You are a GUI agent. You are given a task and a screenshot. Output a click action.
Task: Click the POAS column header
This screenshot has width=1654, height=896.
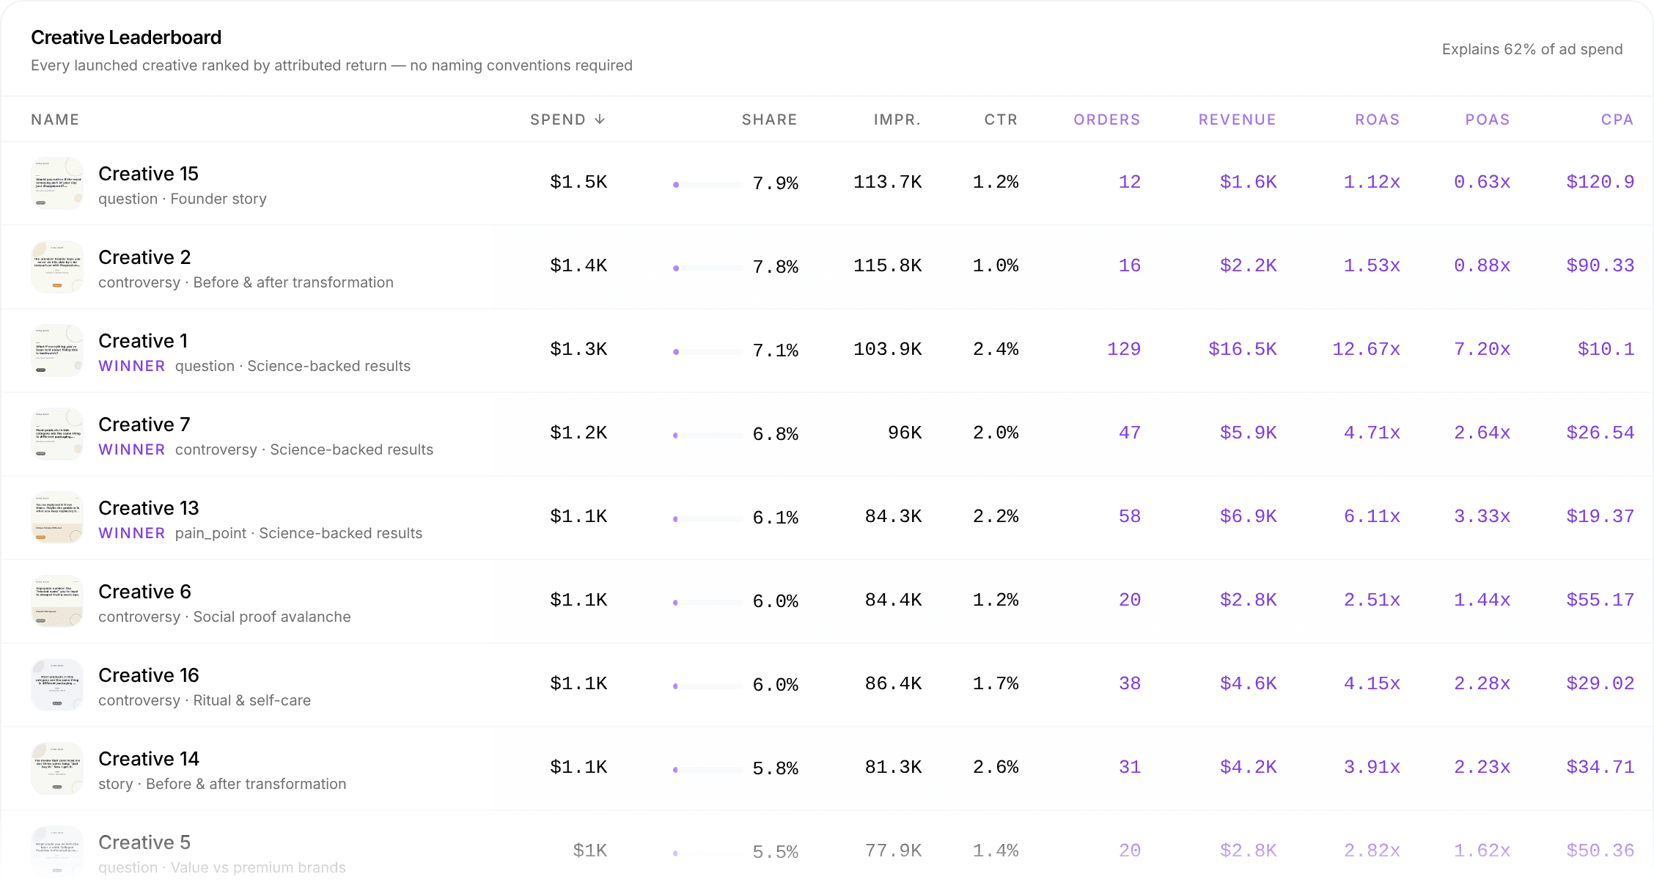click(x=1488, y=120)
